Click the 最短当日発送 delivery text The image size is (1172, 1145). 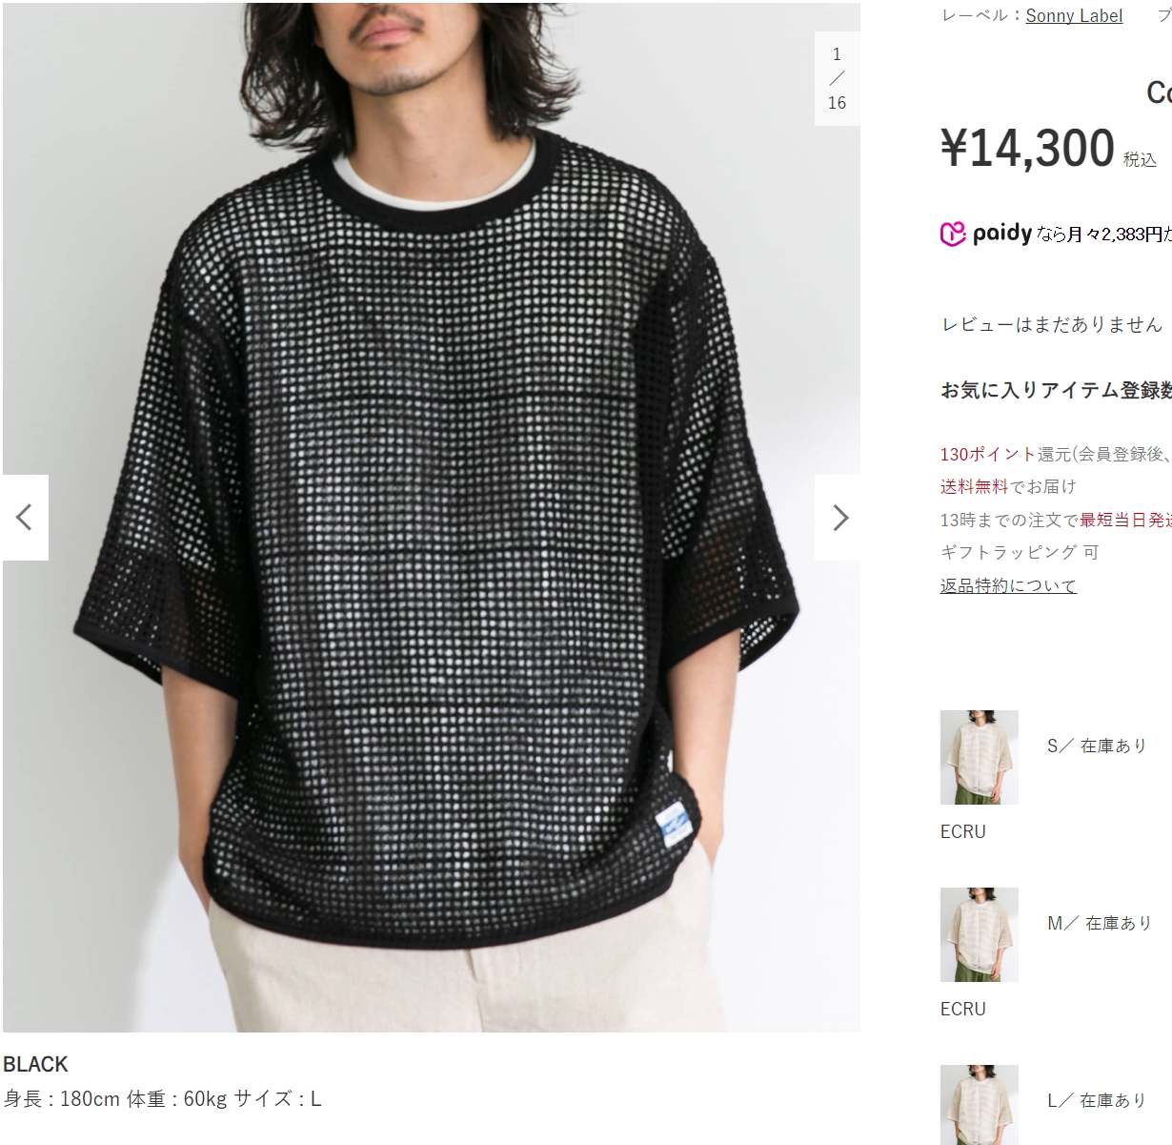(x=1125, y=520)
